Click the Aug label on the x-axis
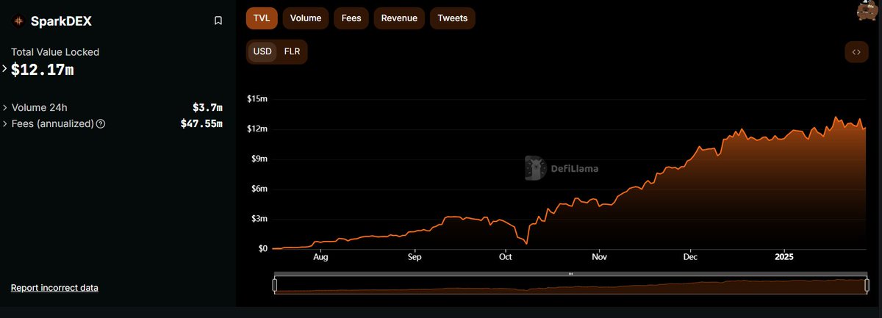The image size is (882, 318). pyautogui.click(x=320, y=257)
